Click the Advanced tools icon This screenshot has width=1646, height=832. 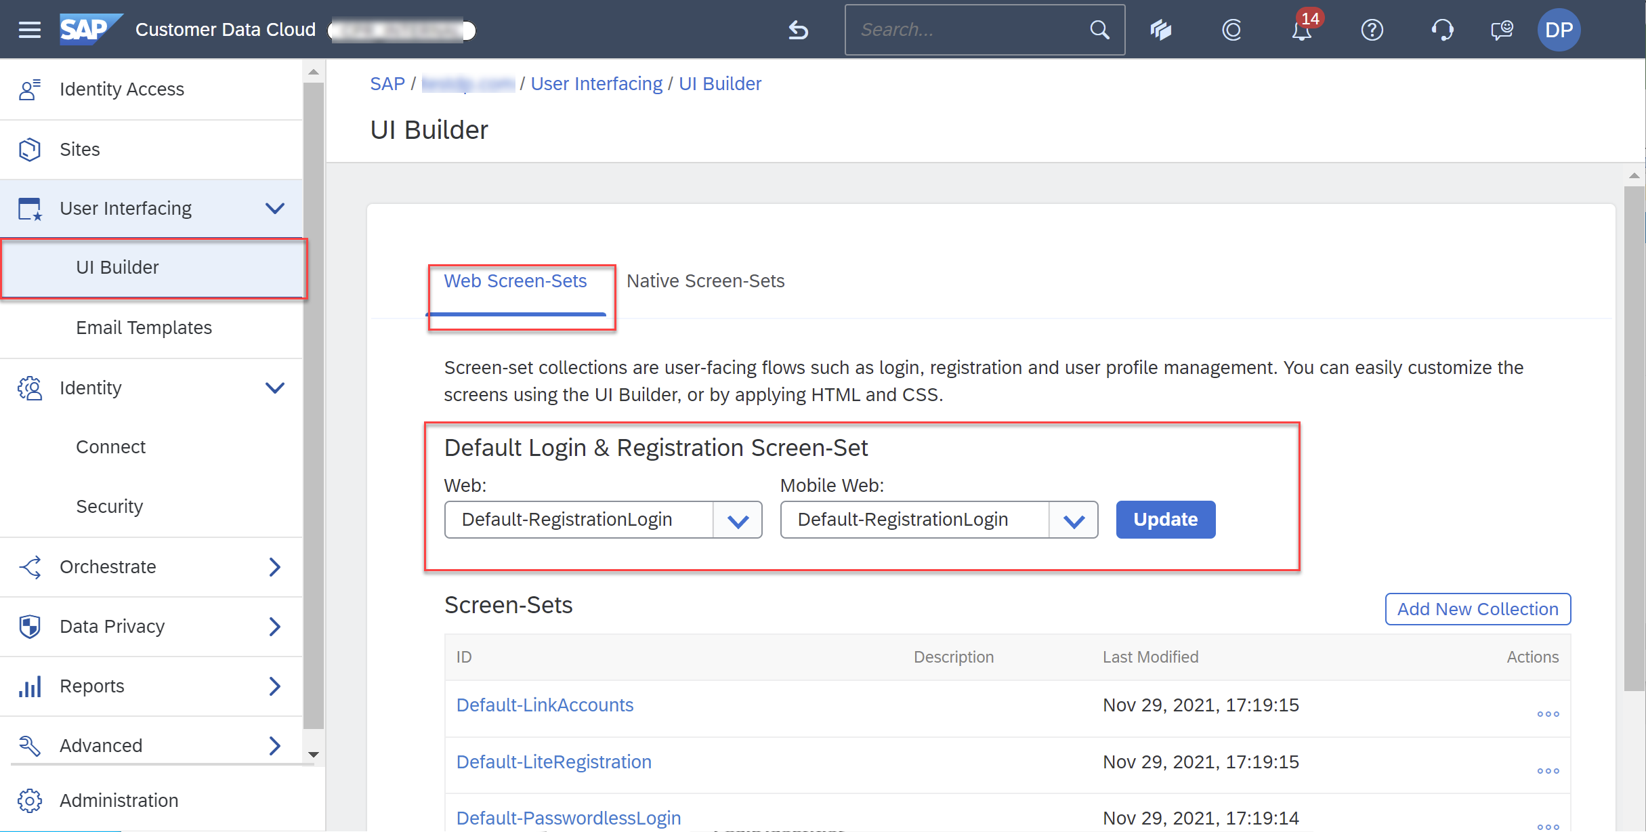pos(30,746)
